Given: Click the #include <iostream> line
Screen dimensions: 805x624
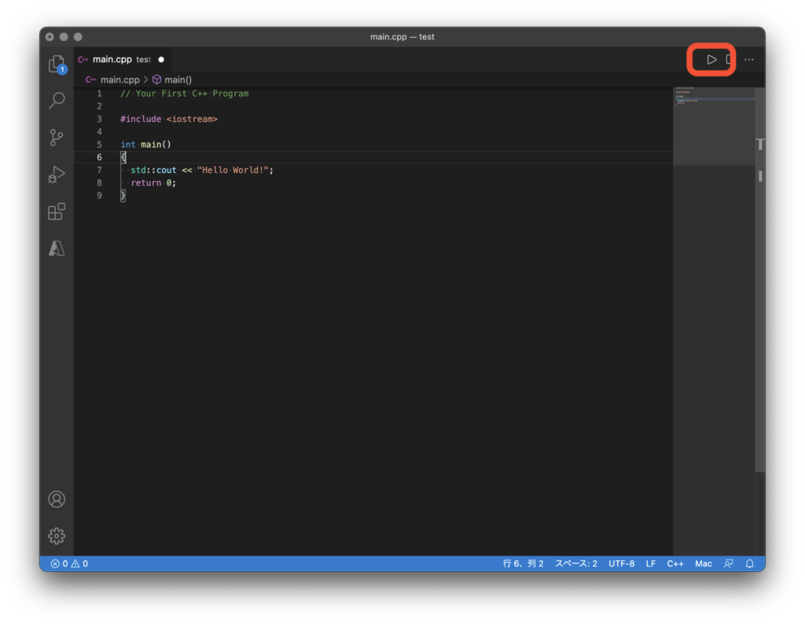Looking at the screenshot, I should [169, 119].
